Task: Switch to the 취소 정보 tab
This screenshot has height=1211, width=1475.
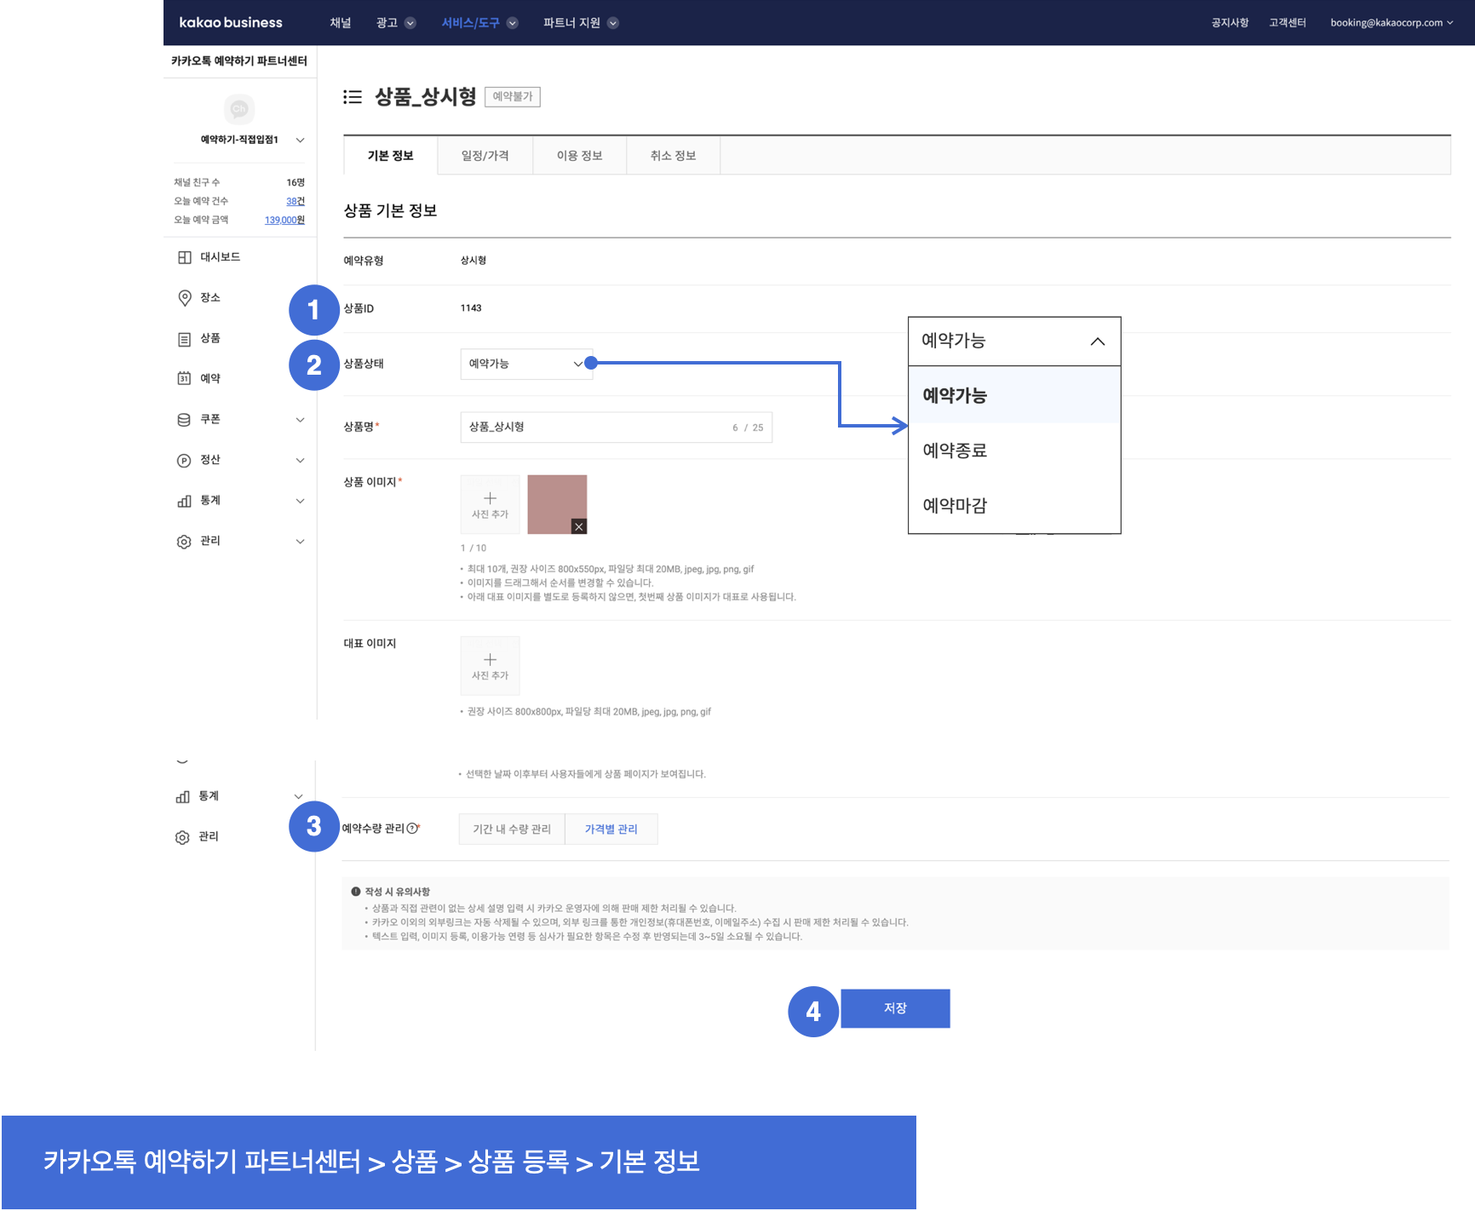Action: [673, 156]
